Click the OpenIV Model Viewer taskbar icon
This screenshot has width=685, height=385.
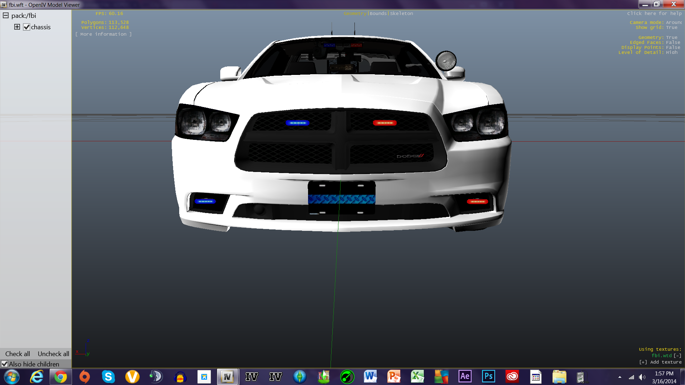227,377
